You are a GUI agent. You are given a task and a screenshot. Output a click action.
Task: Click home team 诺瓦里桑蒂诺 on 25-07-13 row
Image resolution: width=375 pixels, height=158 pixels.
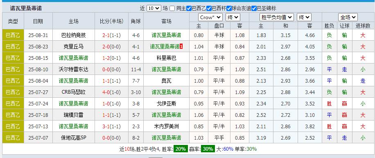(73, 127)
